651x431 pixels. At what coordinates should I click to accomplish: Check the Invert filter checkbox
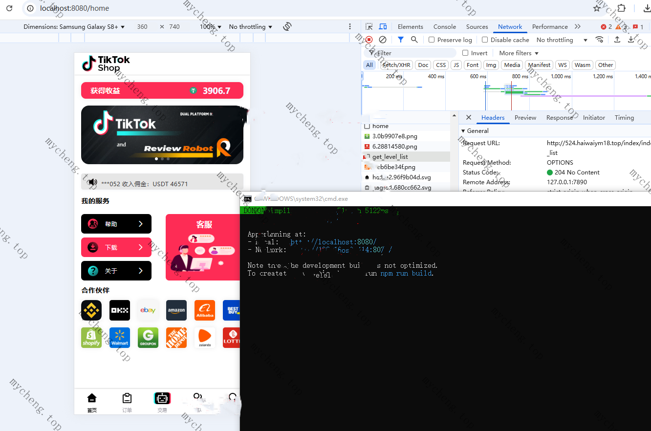(x=465, y=53)
